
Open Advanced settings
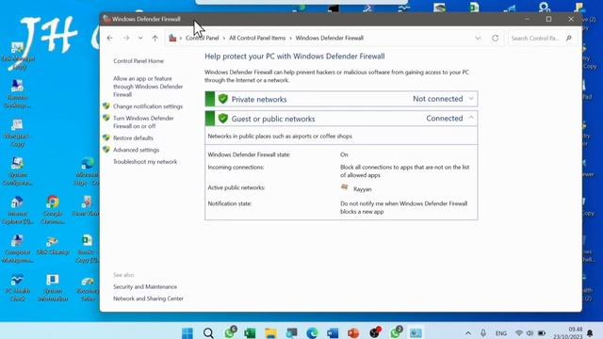(136, 150)
